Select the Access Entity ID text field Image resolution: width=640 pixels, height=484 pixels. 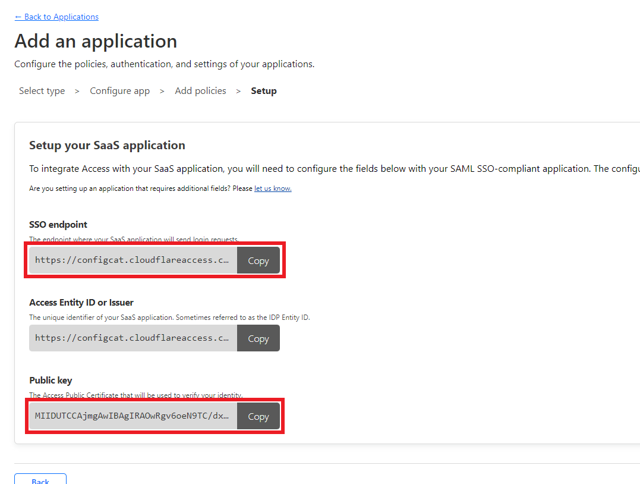pyautogui.click(x=131, y=338)
